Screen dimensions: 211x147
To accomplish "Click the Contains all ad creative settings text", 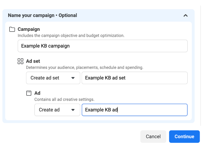I will (x=64, y=99).
